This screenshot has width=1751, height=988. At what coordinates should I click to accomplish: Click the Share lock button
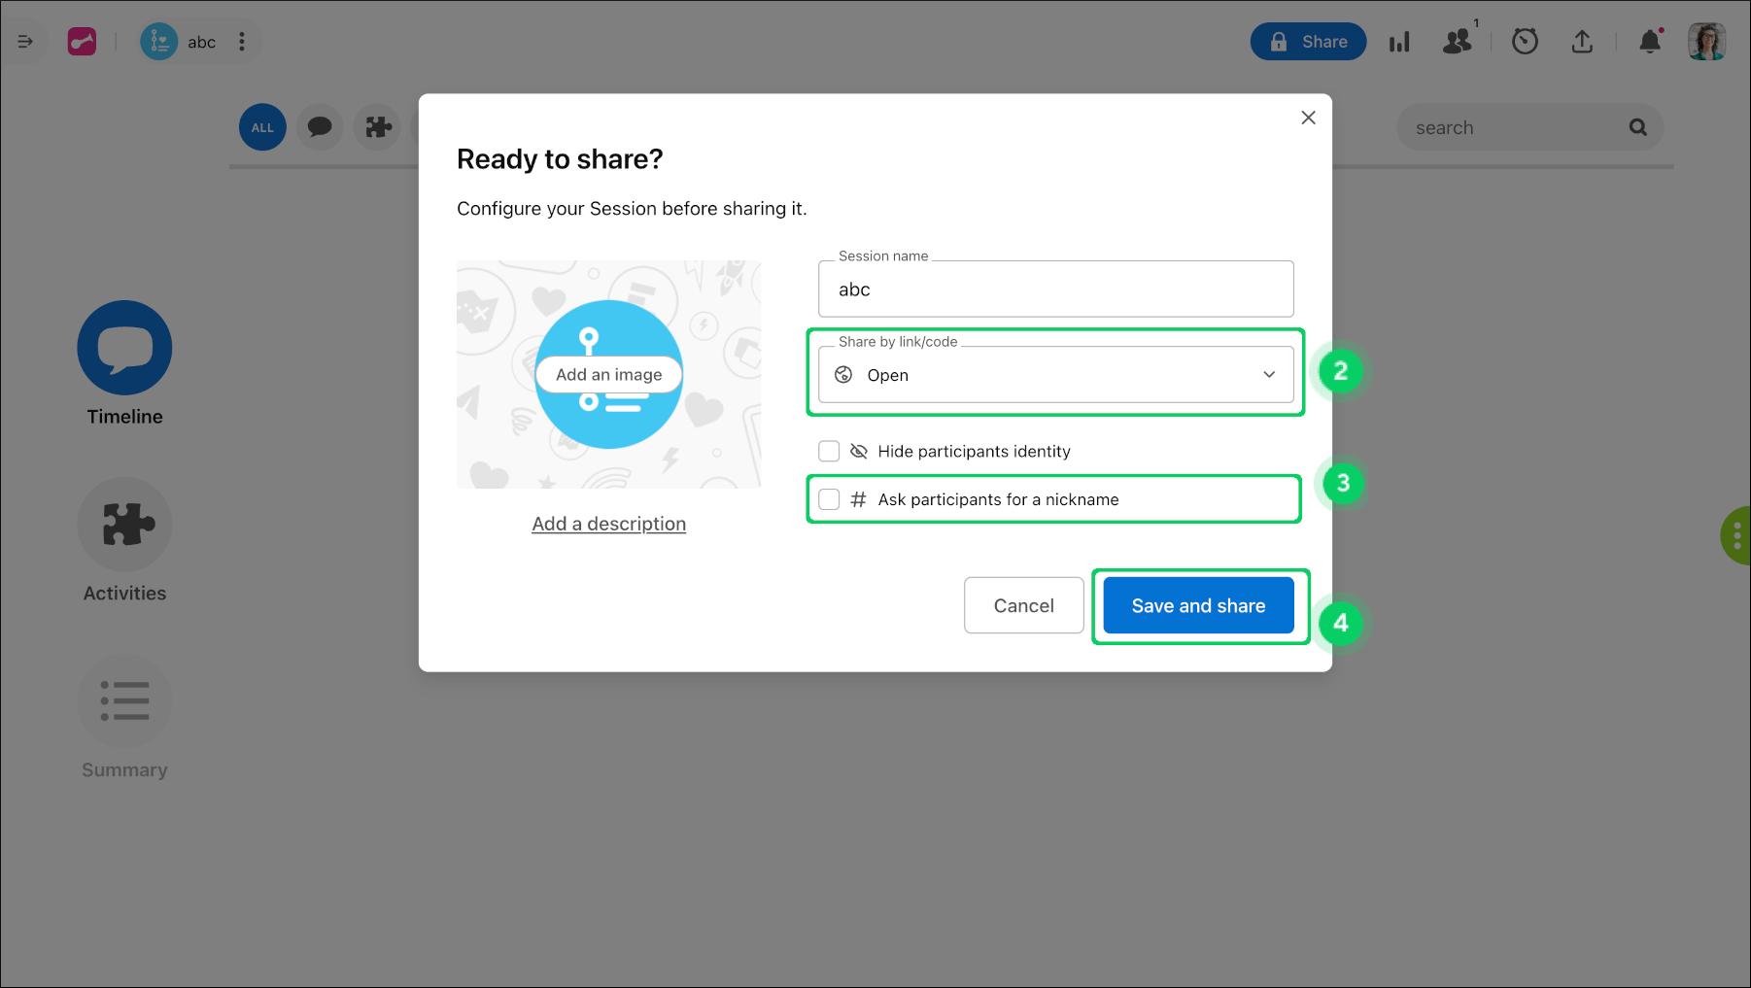pyautogui.click(x=1308, y=42)
